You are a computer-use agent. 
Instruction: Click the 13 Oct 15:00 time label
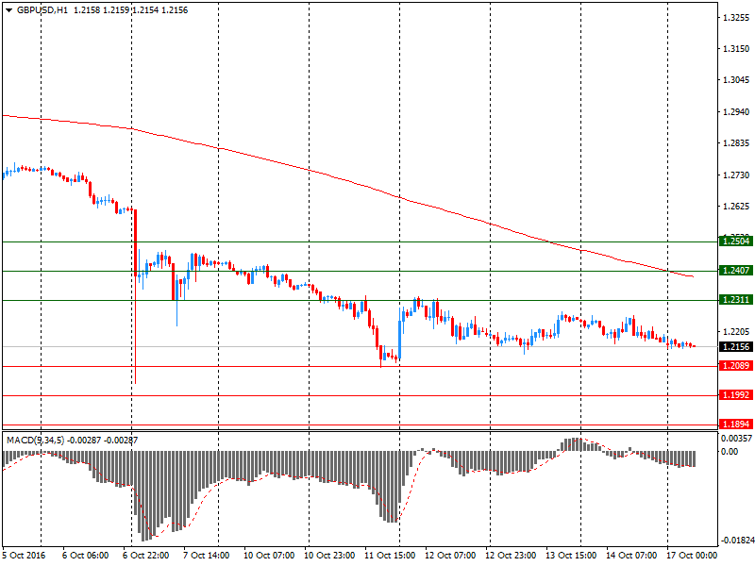click(x=571, y=556)
